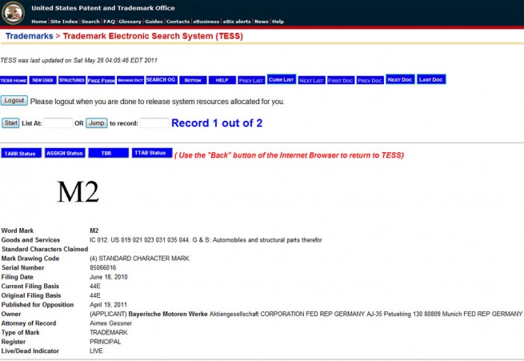
Task: Open TTAB Status
Action: (152, 153)
